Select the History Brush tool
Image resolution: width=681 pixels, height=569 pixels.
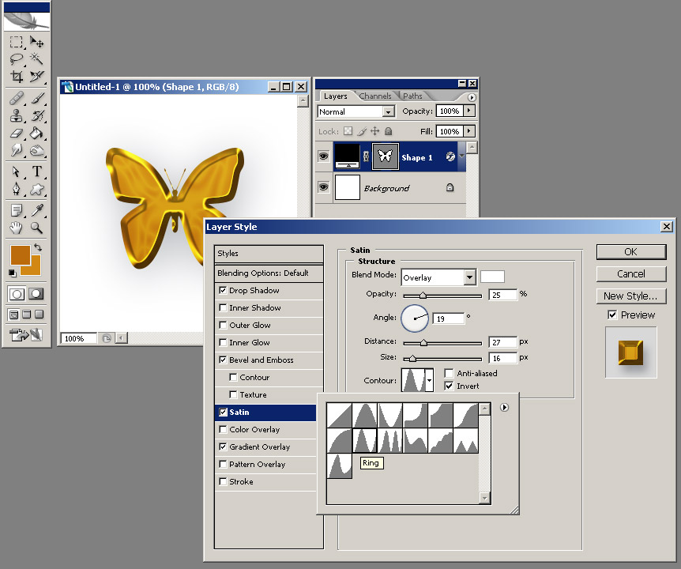pyautogui.click(x=36, y=115)
